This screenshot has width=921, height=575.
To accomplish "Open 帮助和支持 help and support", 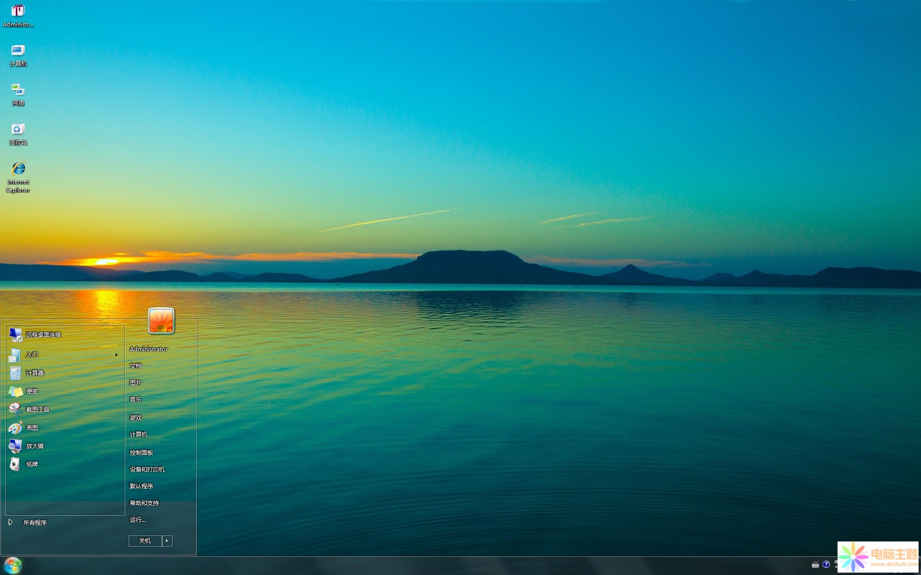I will [x=144, y=503].
